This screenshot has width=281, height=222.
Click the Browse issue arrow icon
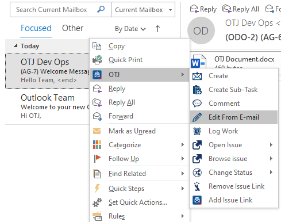click(x=197, y=159)
